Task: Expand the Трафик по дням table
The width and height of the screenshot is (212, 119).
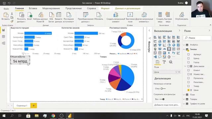Action: point(184,104)
